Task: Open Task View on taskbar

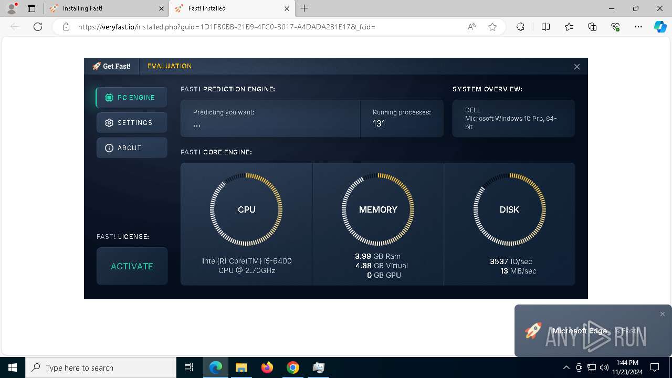Action: [189, 367]
